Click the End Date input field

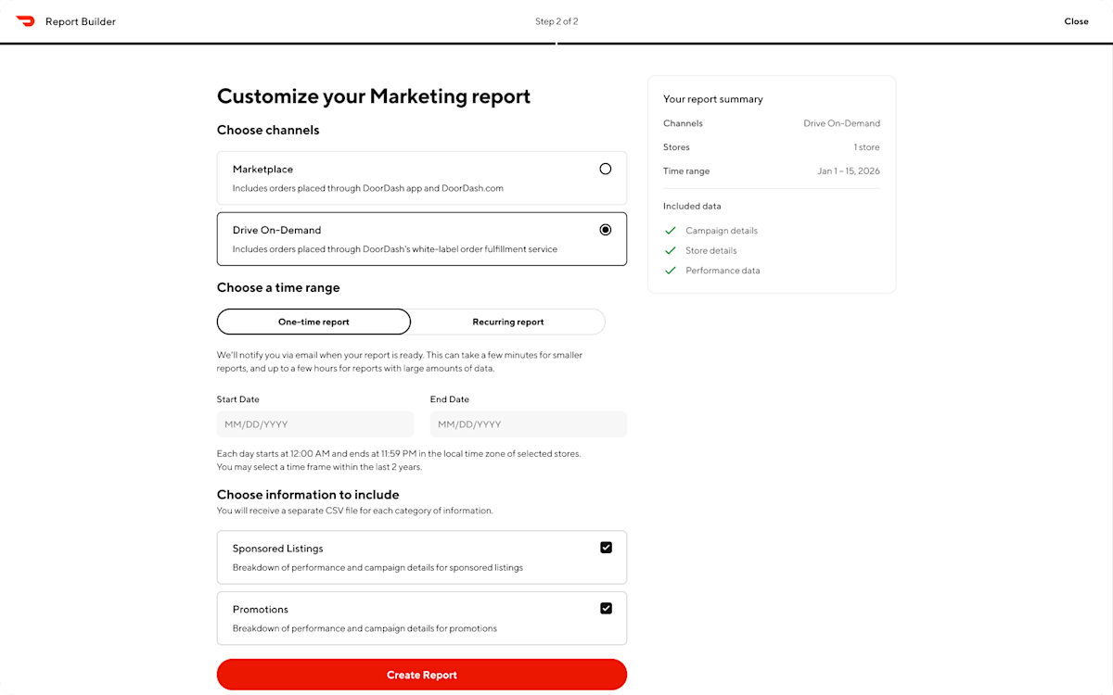pos(529,424)
